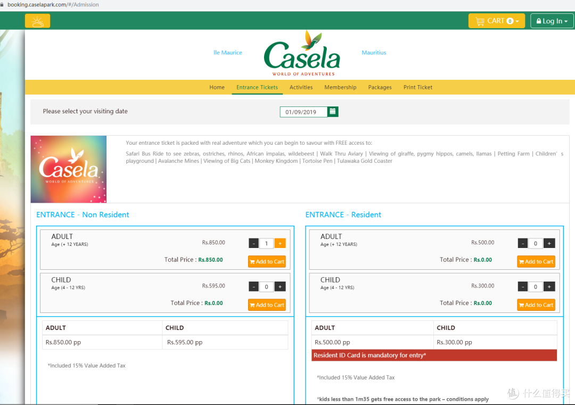
Task: Decrease Non Resident child quantity
Action: (254, 287)
